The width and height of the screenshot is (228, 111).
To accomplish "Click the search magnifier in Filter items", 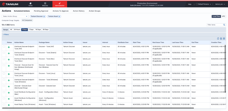I will (224, 25).
